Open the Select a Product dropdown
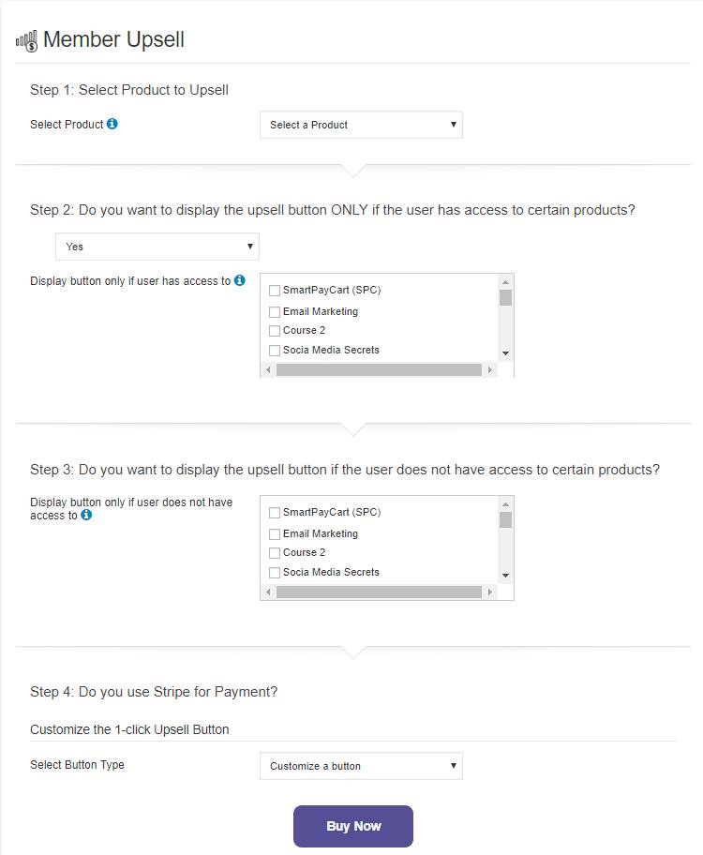703x855 pixels. coord(361,125)
